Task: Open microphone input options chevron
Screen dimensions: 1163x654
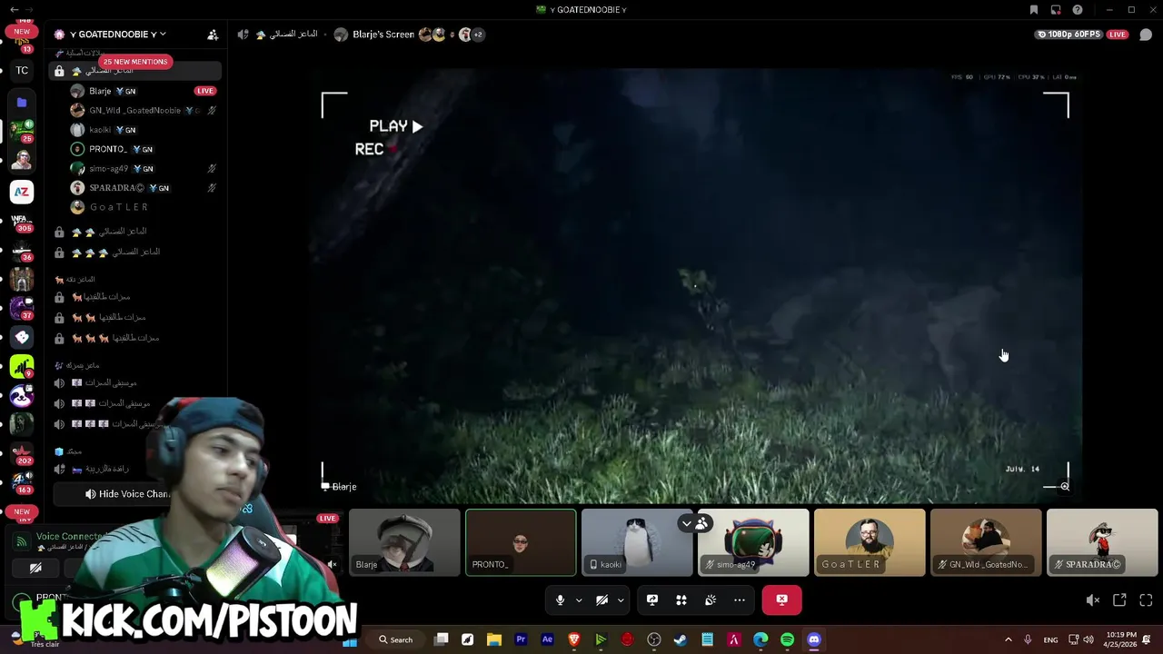Action: pos(579,600)
